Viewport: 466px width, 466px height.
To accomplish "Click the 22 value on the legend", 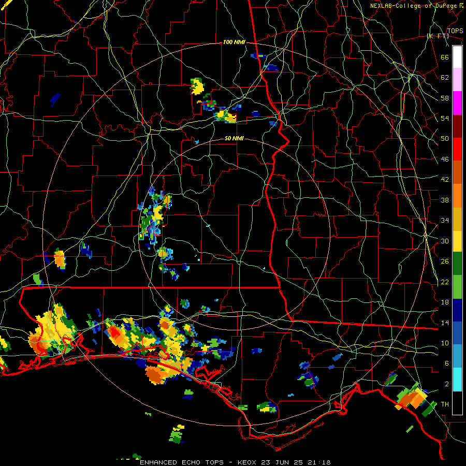I will pyautogui.click(x=445, y=282).
